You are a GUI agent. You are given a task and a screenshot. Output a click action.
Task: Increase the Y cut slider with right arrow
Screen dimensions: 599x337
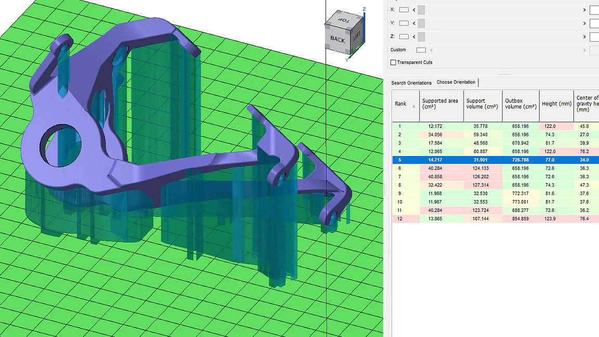tap(584, 23)
